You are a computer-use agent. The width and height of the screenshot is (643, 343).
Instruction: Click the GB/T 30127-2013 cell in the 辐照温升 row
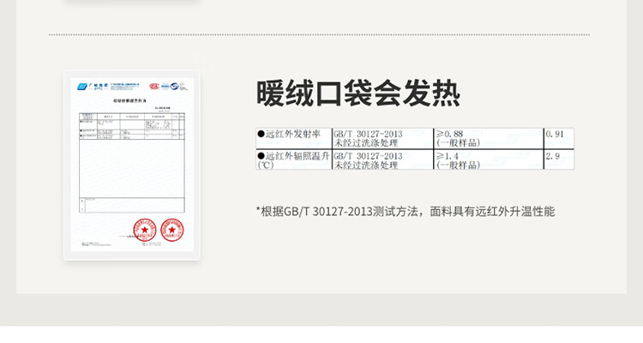[x=382, y=160]
